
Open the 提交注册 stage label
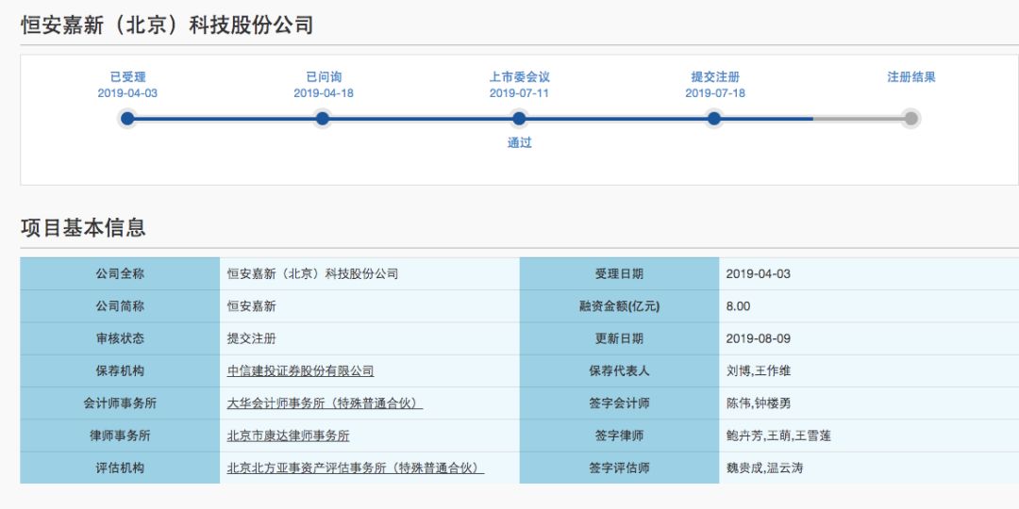[715, 77]
